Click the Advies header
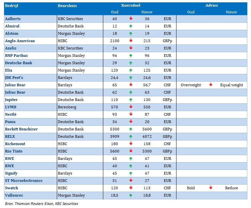The width and height of the screenshot is (251, 208). click(212, 5)
